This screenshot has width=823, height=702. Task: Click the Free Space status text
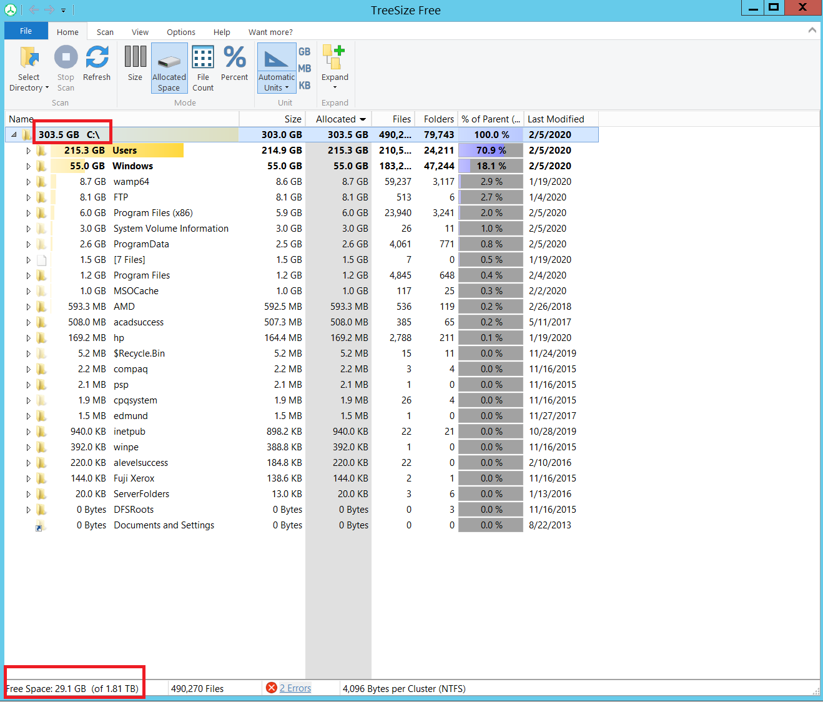72,689
